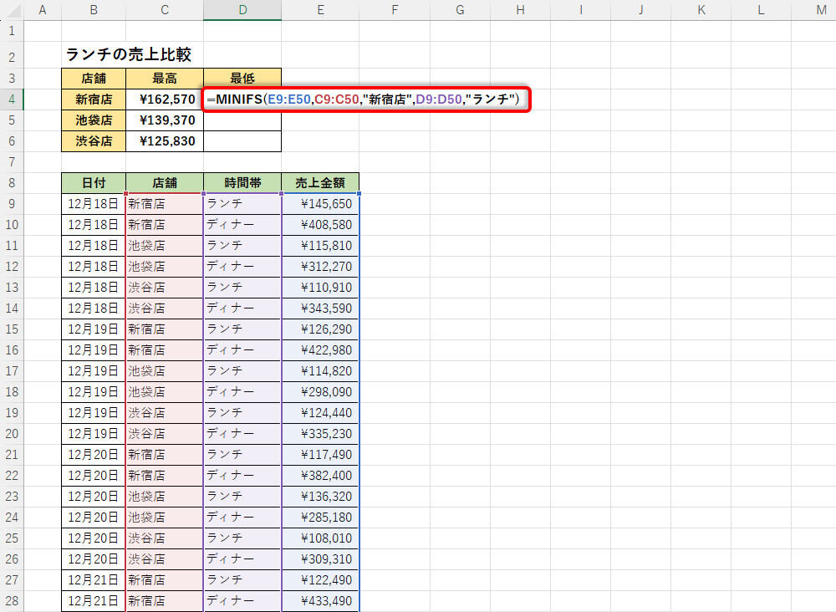Select the empty 最低 cell for 渋谷店
Screen dimensions: 836x612
242,141
